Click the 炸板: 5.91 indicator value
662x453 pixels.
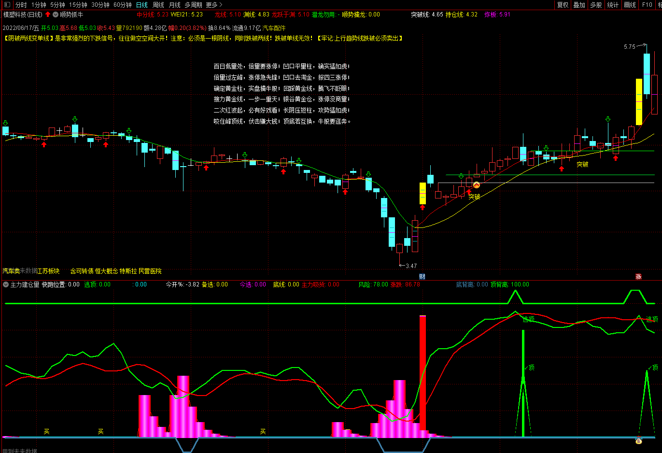coord(497,14)
